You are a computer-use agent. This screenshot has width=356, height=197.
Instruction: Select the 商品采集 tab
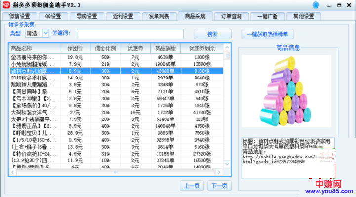[x=195, y=16]
